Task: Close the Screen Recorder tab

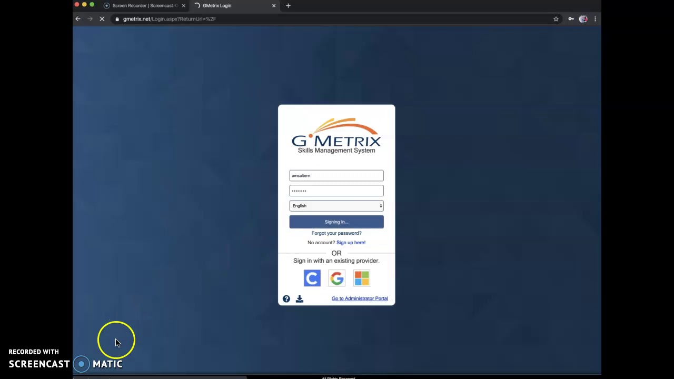Action: [183, 5]
